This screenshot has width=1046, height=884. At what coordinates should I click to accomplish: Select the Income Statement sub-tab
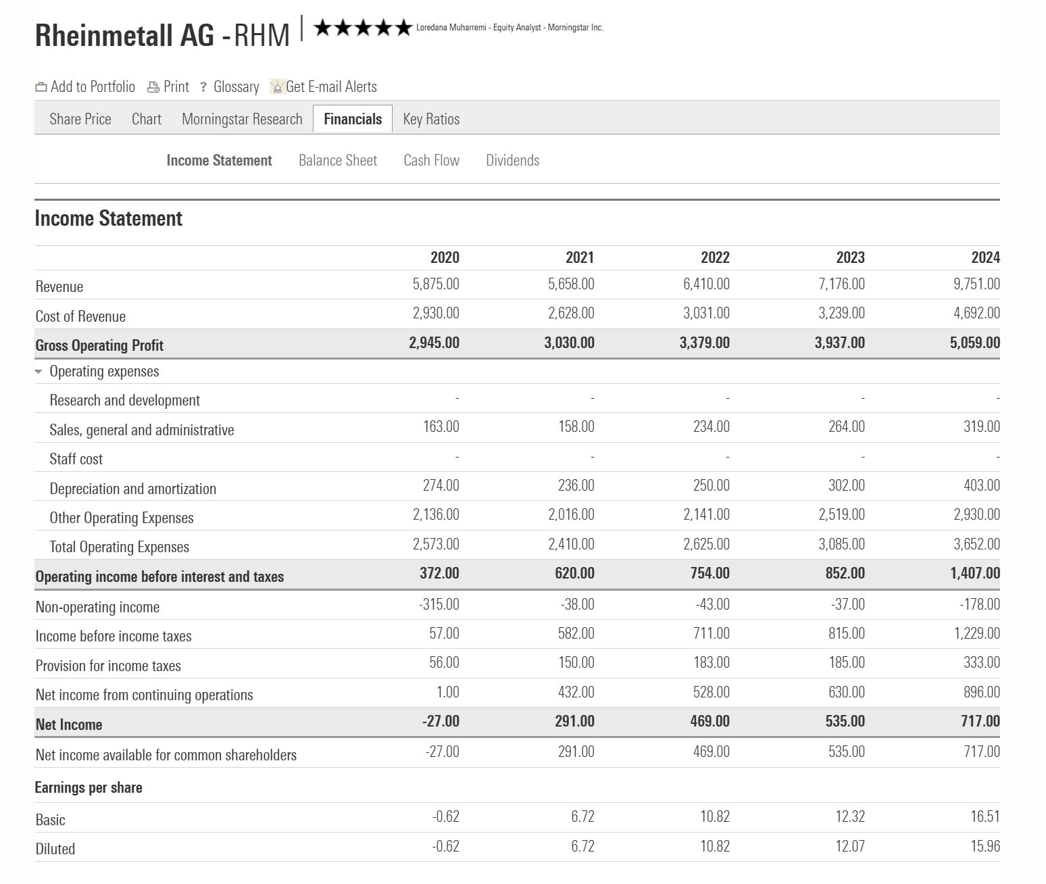219,160
